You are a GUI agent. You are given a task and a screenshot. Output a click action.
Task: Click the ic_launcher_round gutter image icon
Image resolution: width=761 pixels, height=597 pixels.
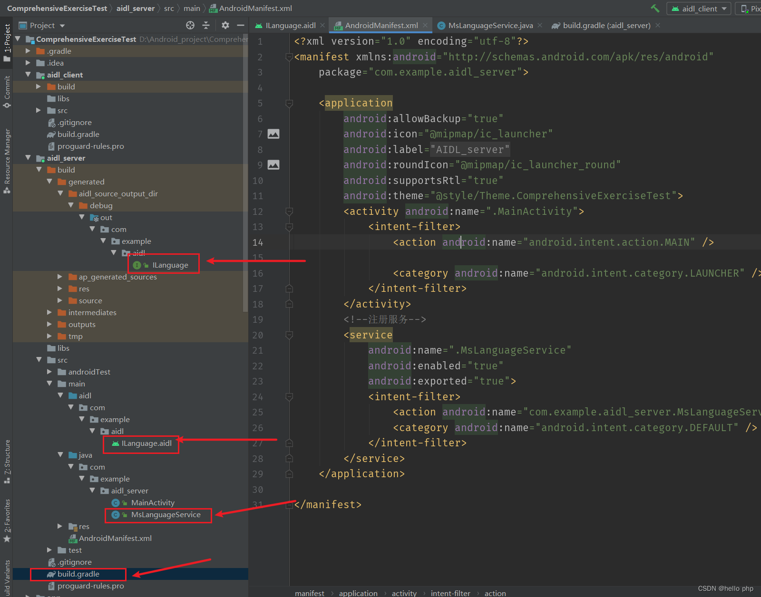[273, 165]
